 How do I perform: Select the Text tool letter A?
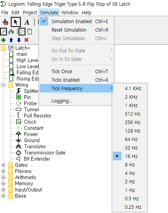(27, 22)
